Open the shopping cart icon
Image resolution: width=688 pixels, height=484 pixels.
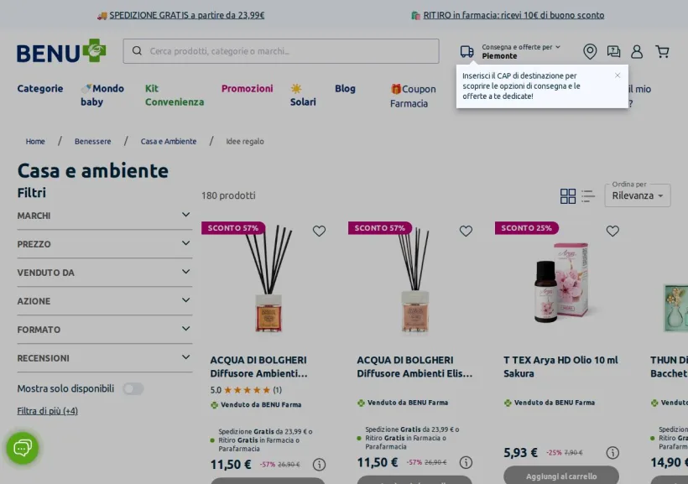click(662, 51)
